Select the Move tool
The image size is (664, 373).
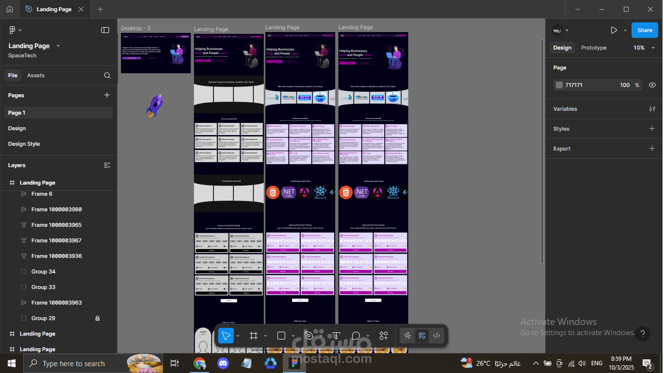coord(226,336)
